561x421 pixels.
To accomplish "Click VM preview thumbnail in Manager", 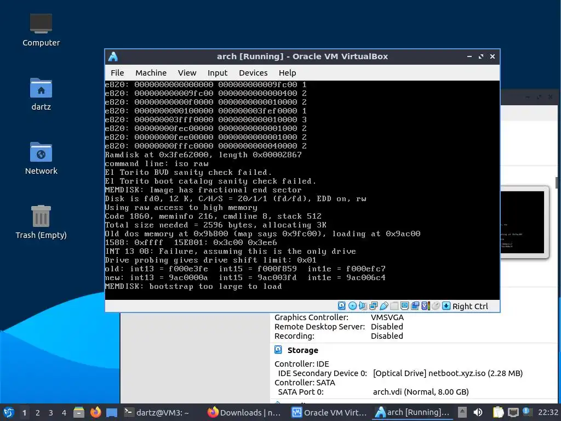I will coord(522,222).
